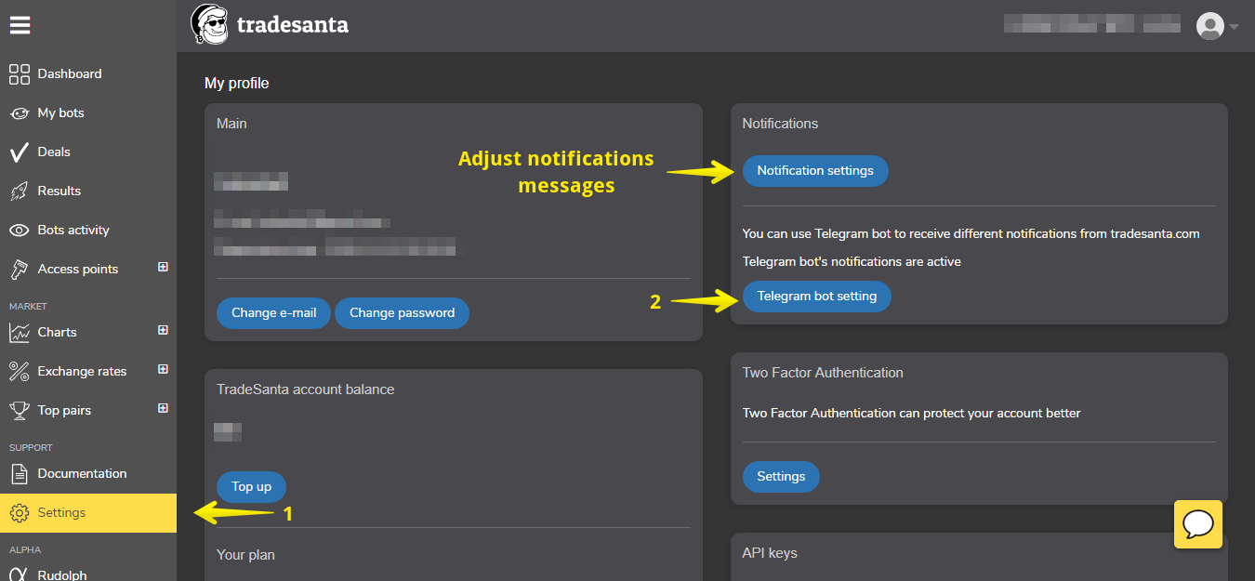Open the Rudolph menu label
This screenshot has width=1255, height=581.
click(62, 575)
